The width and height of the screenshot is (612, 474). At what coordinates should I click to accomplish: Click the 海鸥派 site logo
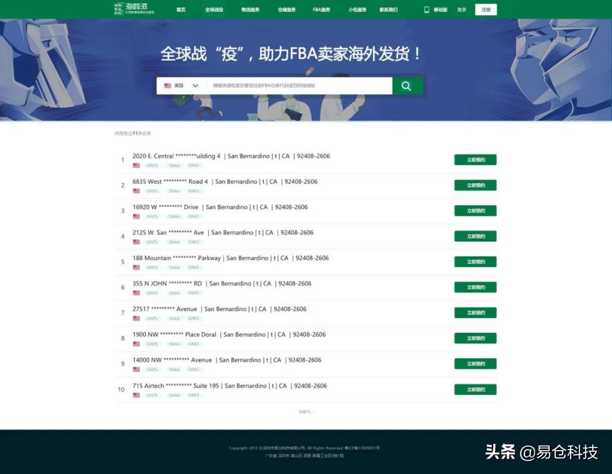coord(133,9)
